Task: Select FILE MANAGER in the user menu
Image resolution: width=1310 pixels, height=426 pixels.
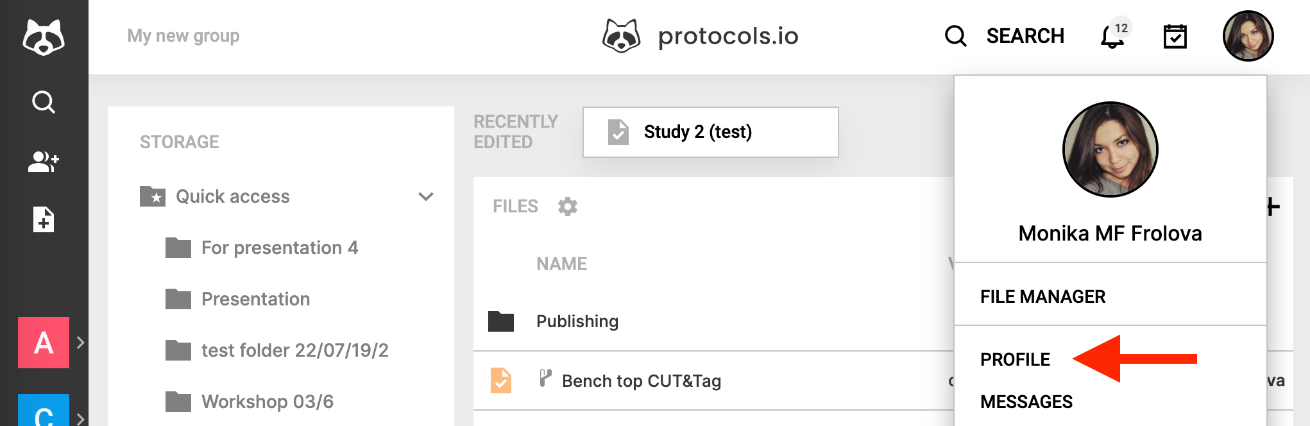Action: tap(1042, 296)
